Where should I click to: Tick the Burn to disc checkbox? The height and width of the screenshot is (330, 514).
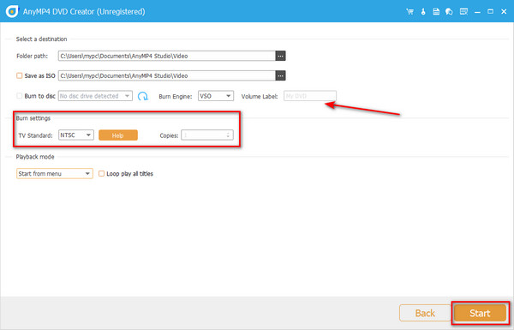tap(20, 96)
